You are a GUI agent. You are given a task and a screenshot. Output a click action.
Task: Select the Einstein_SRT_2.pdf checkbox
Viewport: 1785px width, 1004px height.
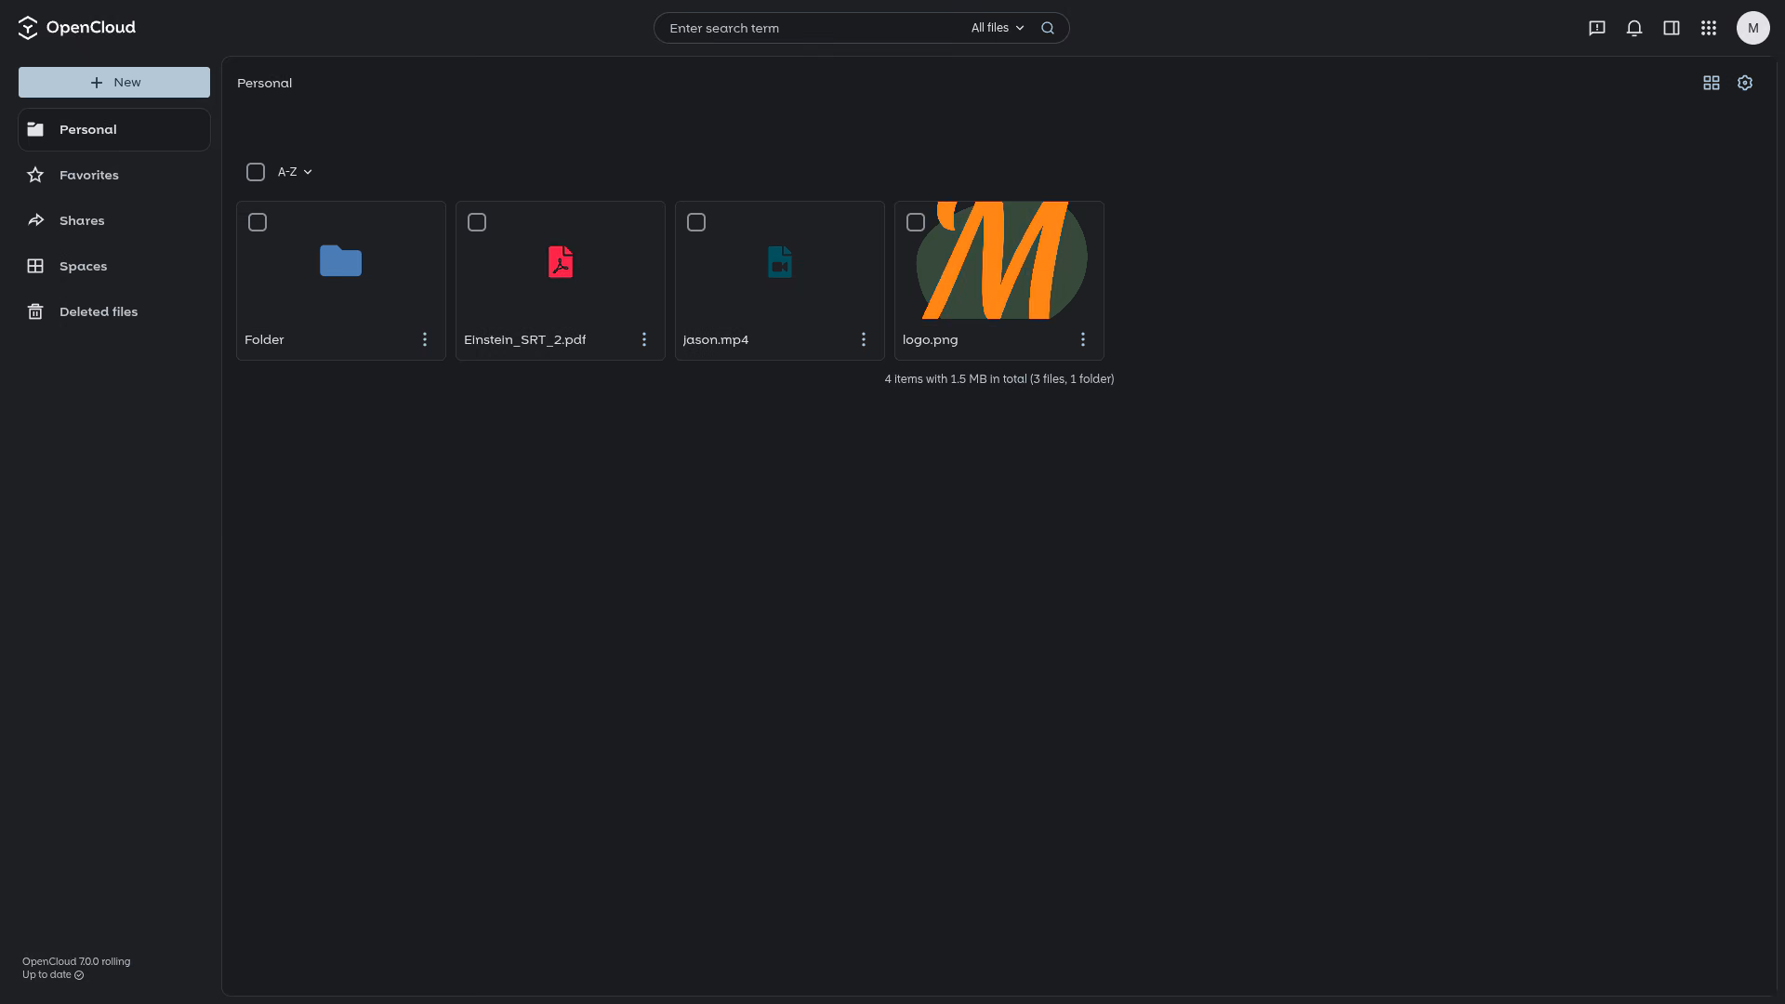coord(477,222)
